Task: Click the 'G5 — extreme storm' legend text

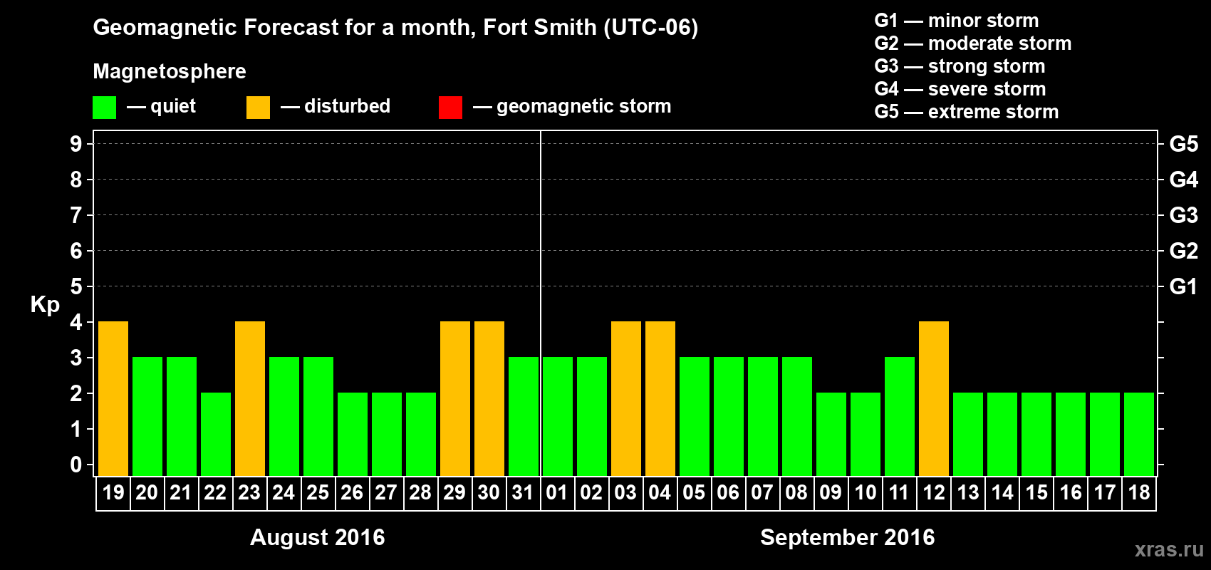Action: 967,112
